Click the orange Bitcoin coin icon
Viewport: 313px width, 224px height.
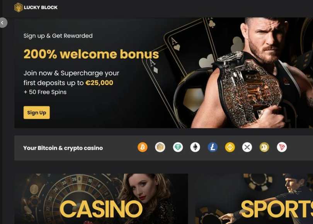point(143,147)
